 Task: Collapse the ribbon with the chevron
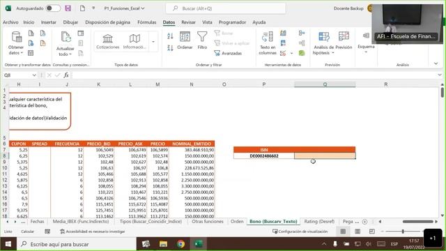436,63
